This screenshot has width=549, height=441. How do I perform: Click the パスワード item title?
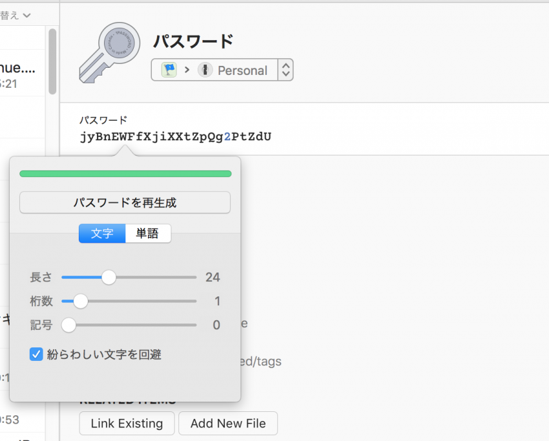(x=193, y=42)
